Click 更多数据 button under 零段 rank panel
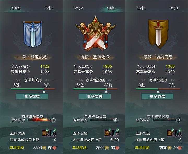 click(x=157, y=96)
